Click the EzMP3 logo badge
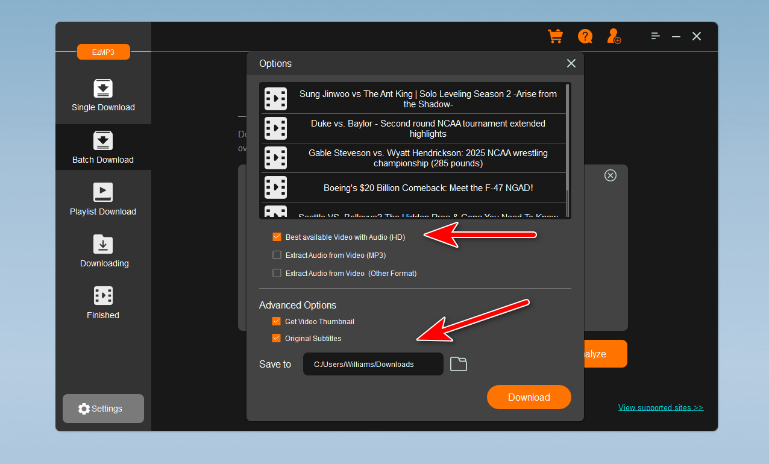Screen dimensions: 769x464 coord(104,52)
